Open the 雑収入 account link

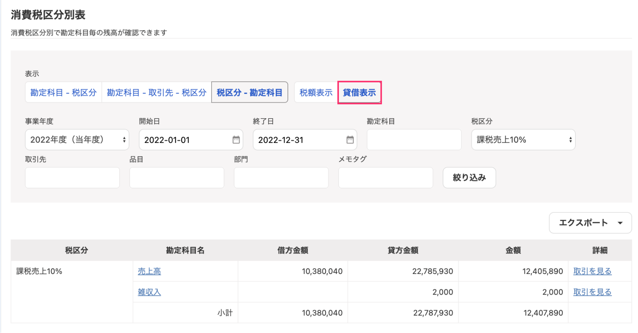pos(149,292)
